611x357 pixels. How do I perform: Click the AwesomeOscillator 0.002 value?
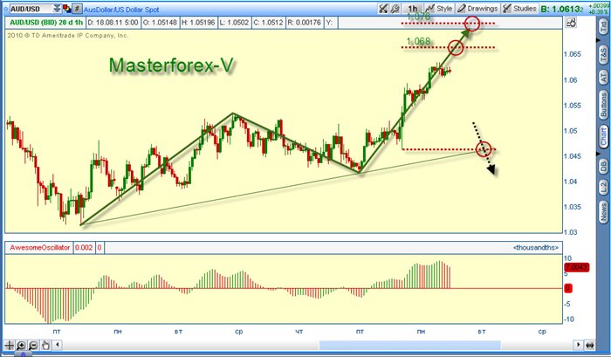click(x=84, y=248)
